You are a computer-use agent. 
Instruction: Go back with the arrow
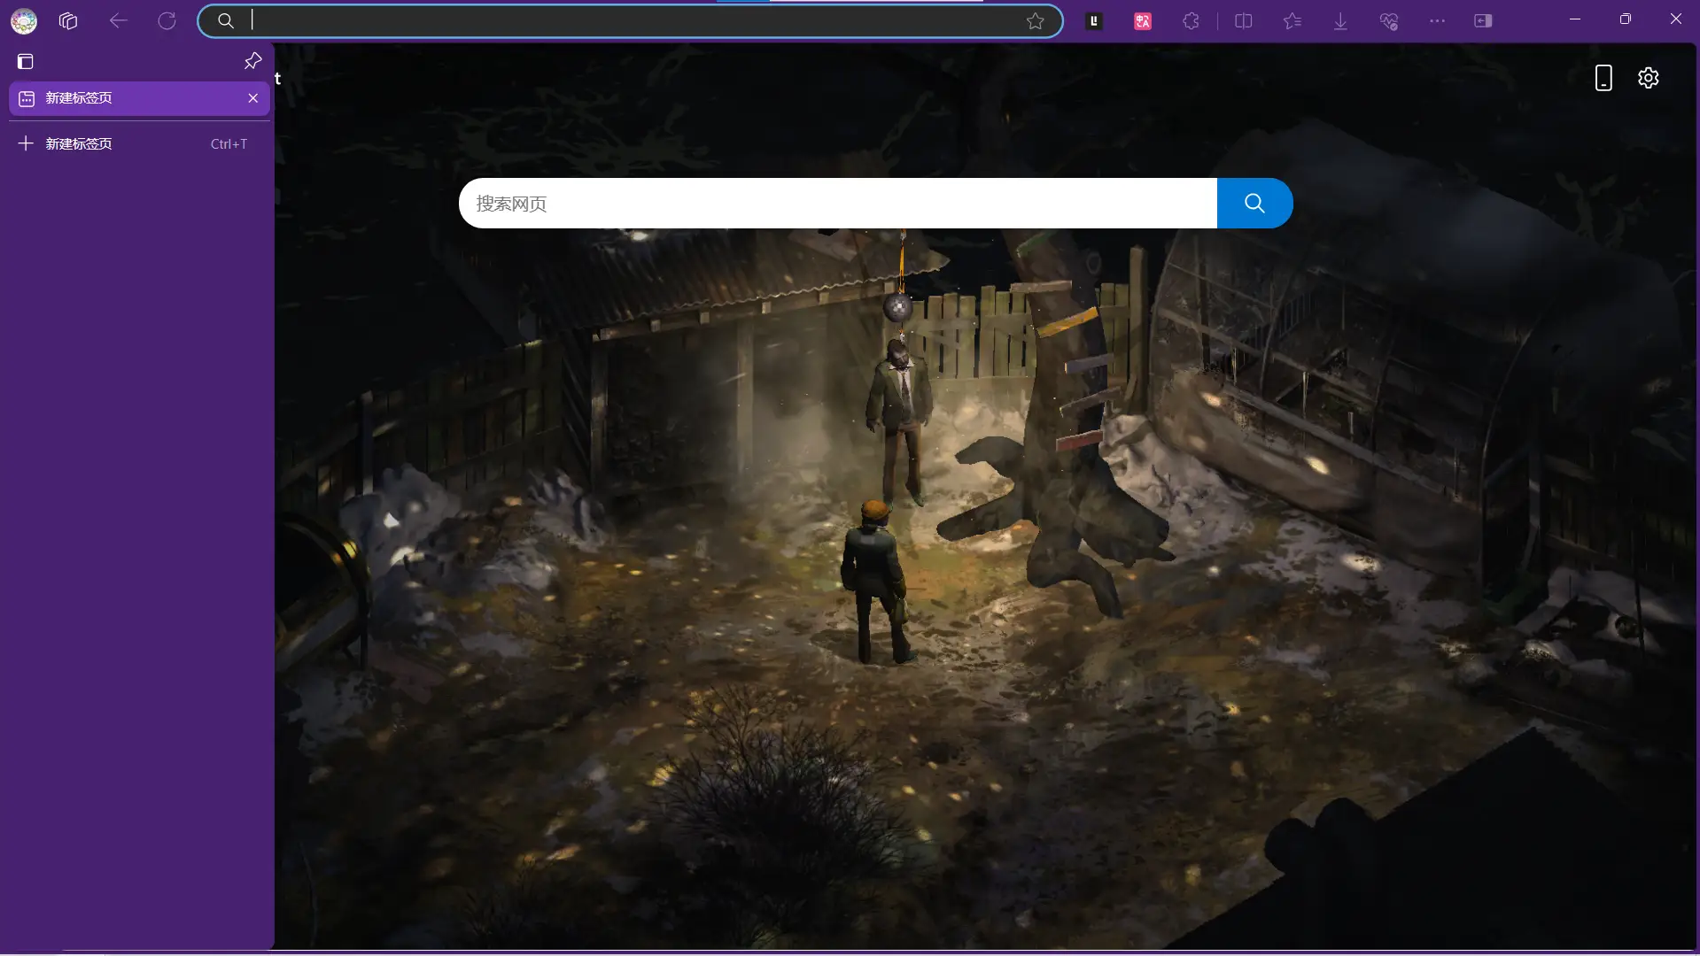click(118, 20)
